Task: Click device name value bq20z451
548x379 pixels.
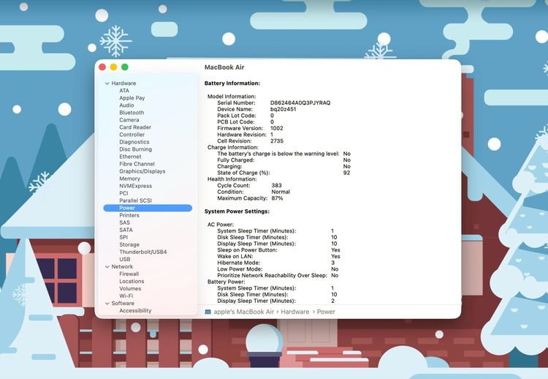Action: pyautogui.click(x=283, y=109)
